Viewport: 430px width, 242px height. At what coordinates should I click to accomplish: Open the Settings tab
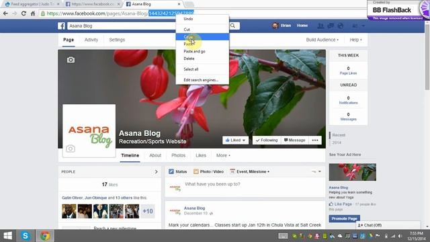coord(117,40)
